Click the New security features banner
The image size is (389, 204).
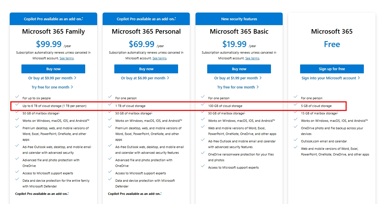(239, 19)
